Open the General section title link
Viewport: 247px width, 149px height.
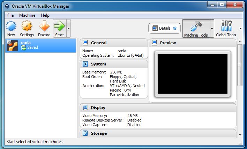pyautogui.click(x=99, y=43)
